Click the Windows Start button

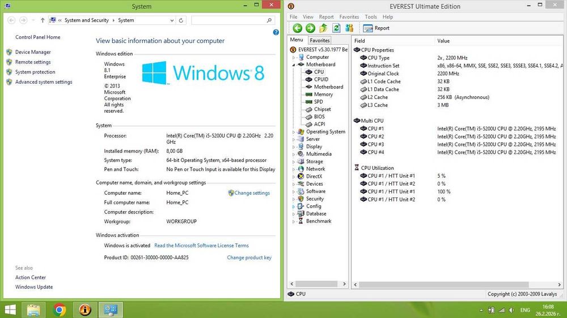[10, 310]
